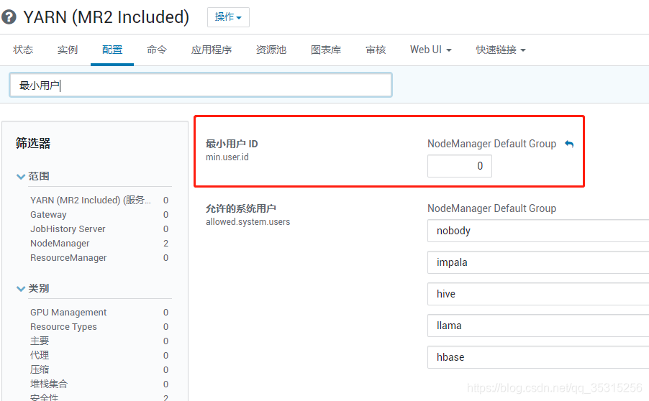Image resolution: width=649 pixels, height=401 pixels.
Task: Filter category by 代理
Action: pyautogui.click(x=40, y=356)
